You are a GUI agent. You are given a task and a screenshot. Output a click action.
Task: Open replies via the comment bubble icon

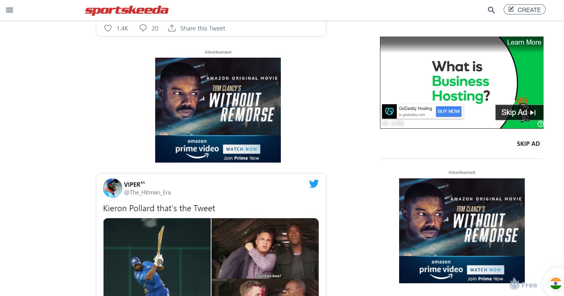(x=143, y=28)
